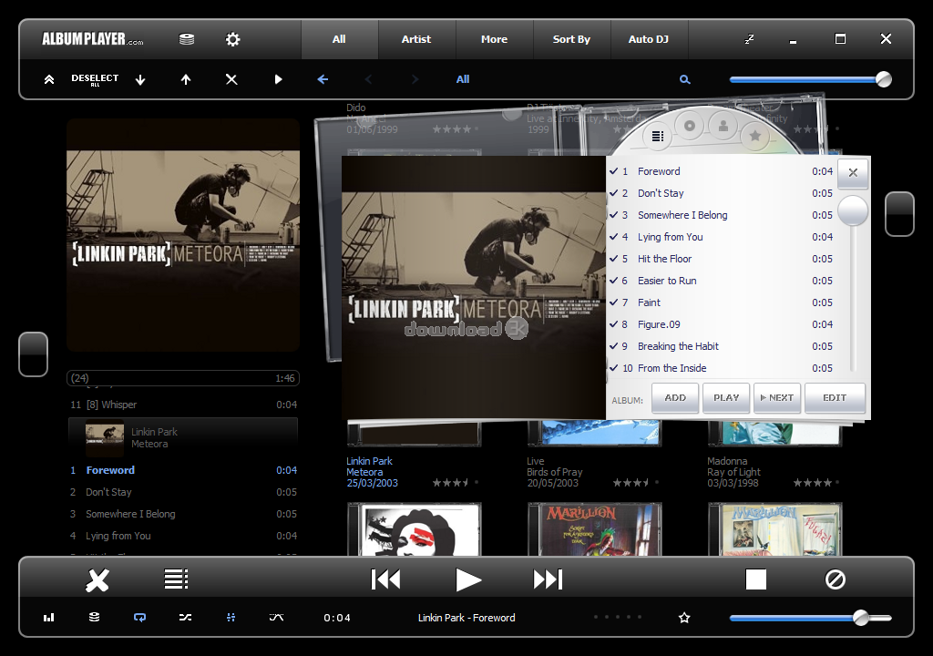Select the Marillion Script album cover
Image resolution: width=933 pixels, height=656 pixels.
click(x=594, y=529)
